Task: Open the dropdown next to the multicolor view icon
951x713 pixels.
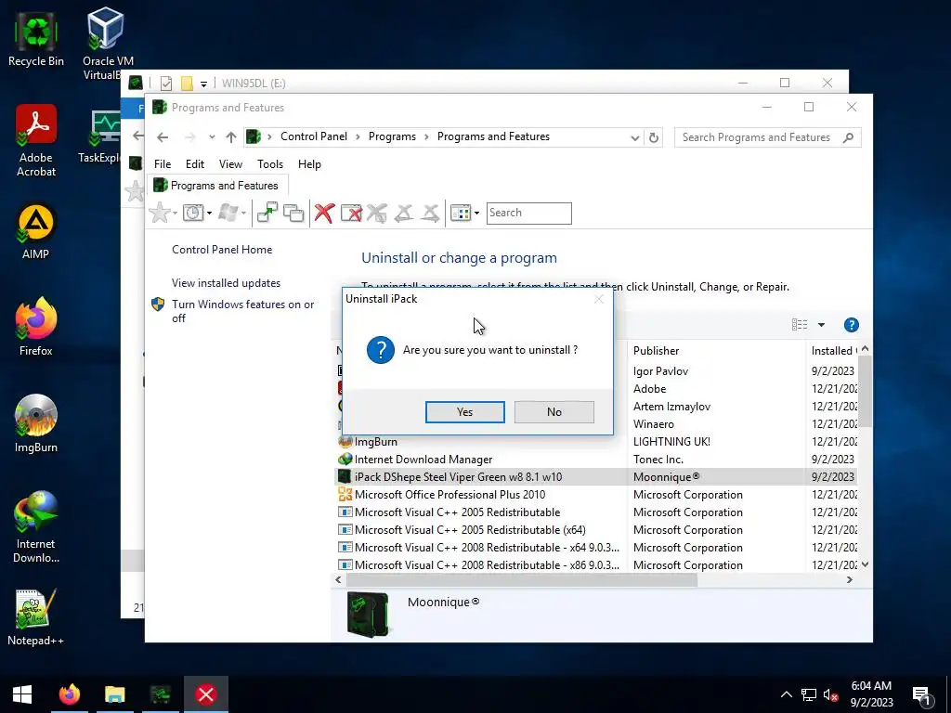Action: [x=476, y=213]
